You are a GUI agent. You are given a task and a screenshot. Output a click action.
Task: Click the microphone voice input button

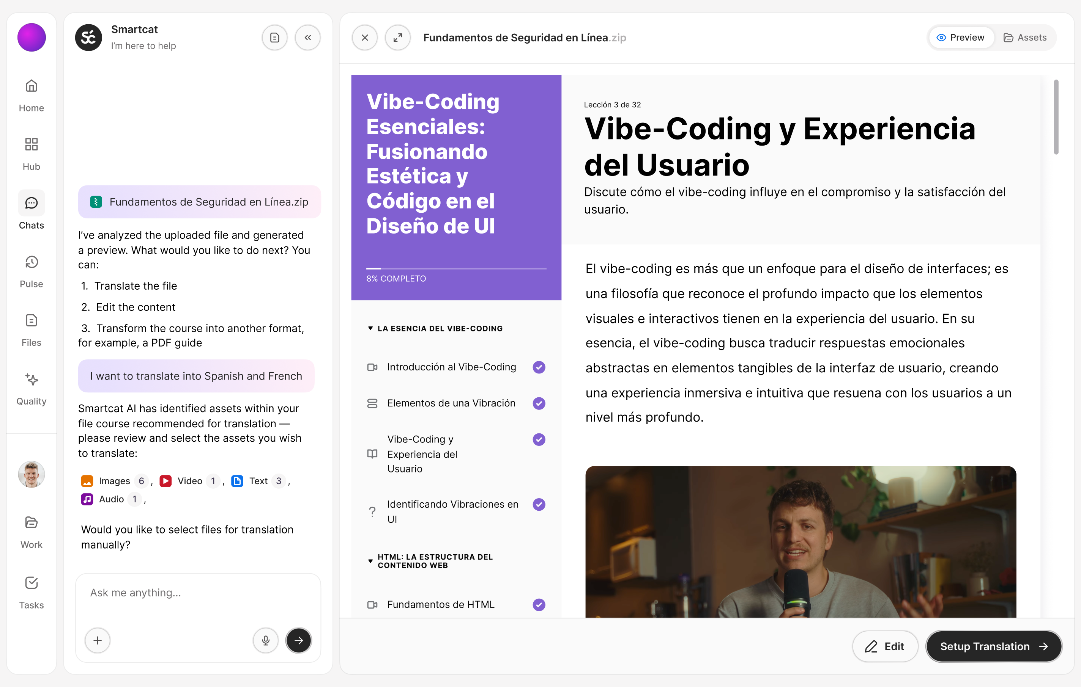(x=266, y=640)
